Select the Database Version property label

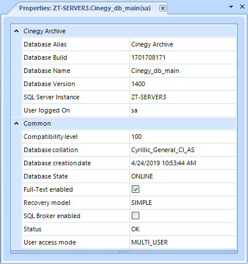pos(49,84)
